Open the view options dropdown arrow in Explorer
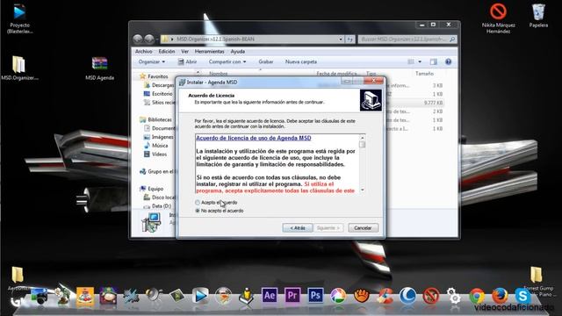This screenshot has height=316, width=562. (x=420, y=61)
